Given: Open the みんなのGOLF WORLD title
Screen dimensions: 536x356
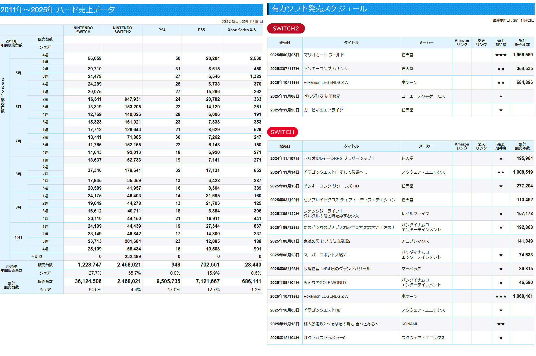Looking at the screenshot, I should coord(325,283).
